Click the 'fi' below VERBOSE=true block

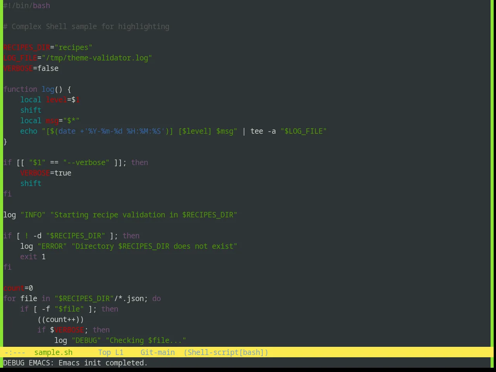pos(7,194)
